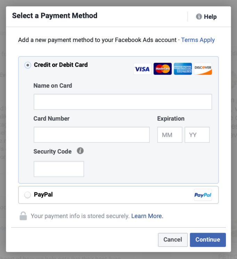The width and height of the screenshot is (237, 259).
Task: Click the Help text label
Action: click(x=210, y=17)
